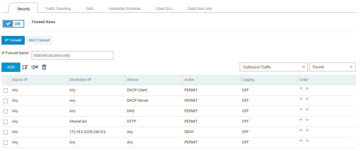Move last Any PERMIT rule up
This screenshot has width=361, height=151.
pyautogui.click(x=301, y=141)
